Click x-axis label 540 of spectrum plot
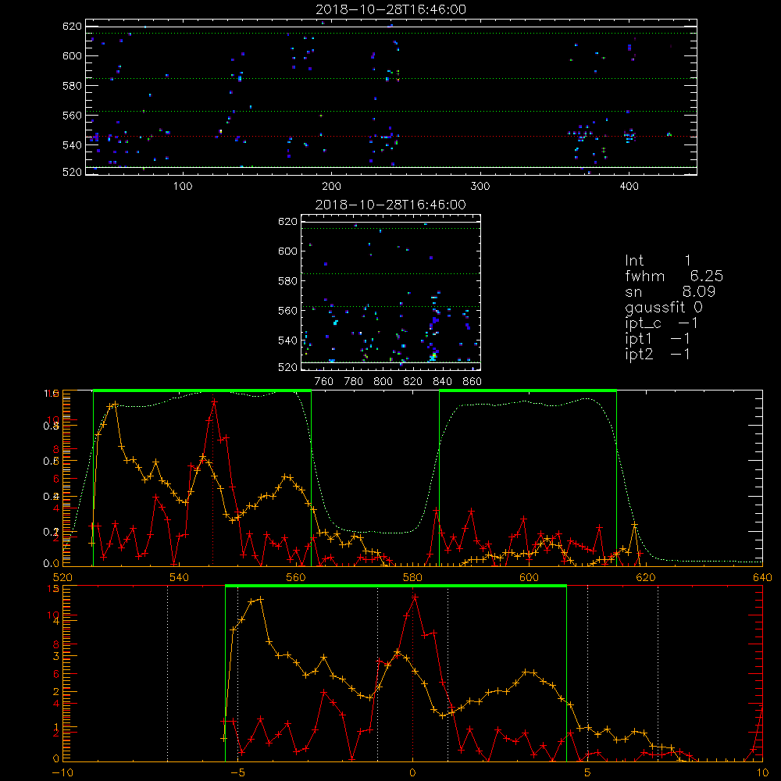The image size is (781, 781). (180, 577)
